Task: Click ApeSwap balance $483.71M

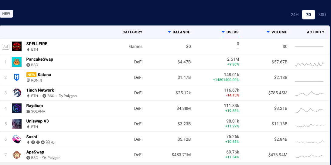Action: click(x=181, y=155)
